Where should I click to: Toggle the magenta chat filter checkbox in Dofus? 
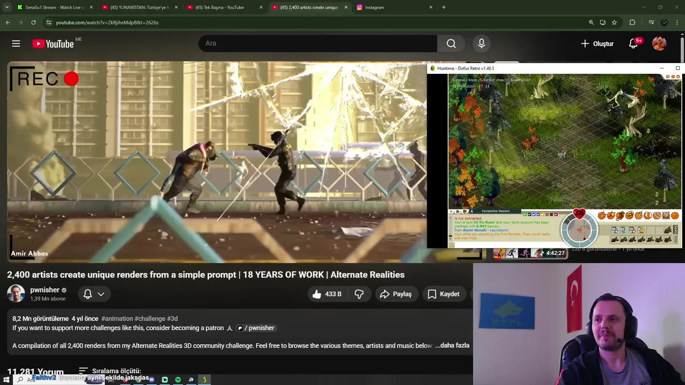click(556, 214)
